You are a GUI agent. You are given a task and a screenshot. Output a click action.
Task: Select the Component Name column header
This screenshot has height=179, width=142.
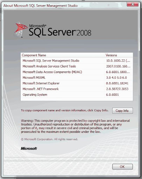62,55
